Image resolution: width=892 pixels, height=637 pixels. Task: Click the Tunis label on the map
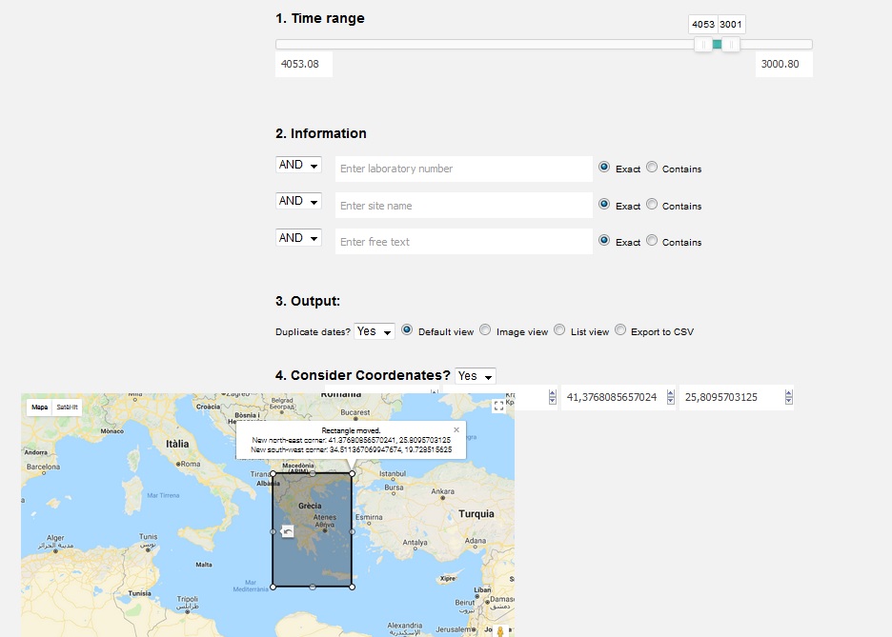(148, 536)
